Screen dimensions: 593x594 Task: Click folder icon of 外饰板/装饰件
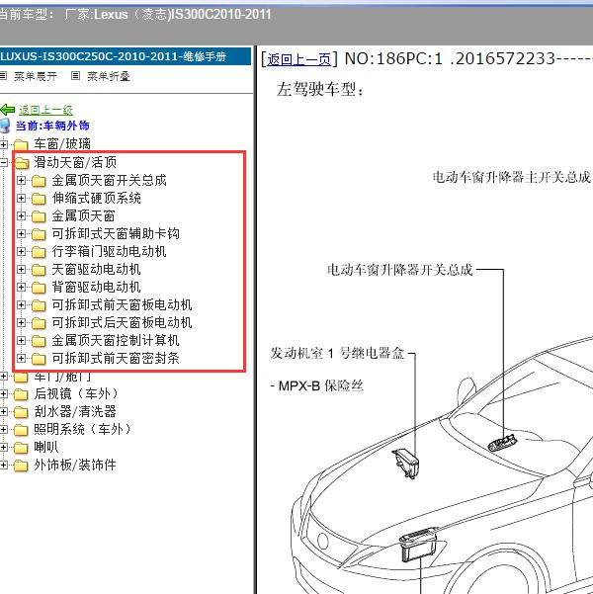(x=21, y=466)
